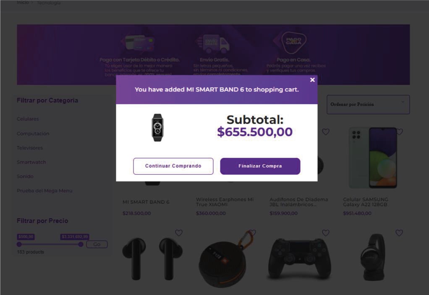This screenshot has height=295, width=429.
Task: Click heart icon on bottom-right headphones
Action: [399, 233]
